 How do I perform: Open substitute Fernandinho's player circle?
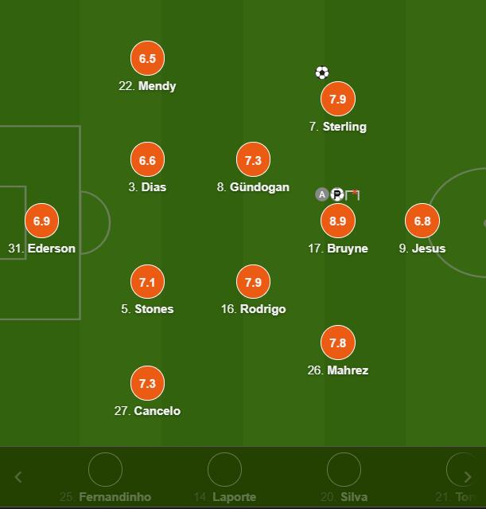(x=105, y=470)
